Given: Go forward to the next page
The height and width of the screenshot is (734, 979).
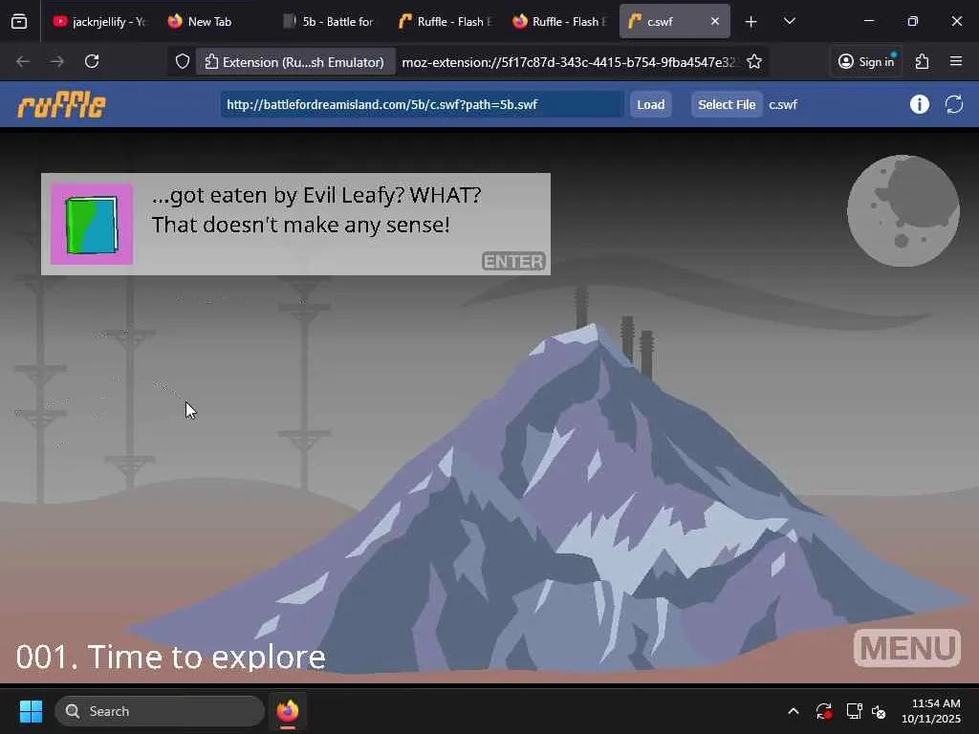Looking at the screenshot, I should pos(56,61).
